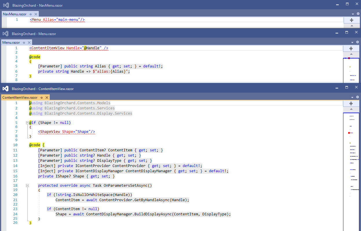Collapse the @if (Shape != null) block
This screenshot has width=361, height=231.
pos(27,123)
